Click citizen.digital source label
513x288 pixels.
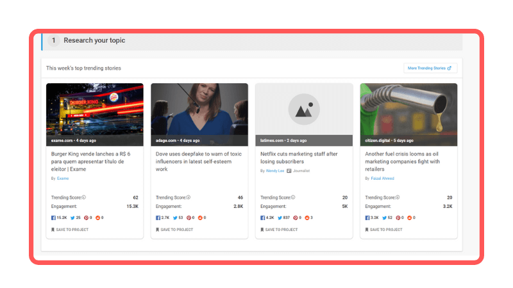pos(378,140)
